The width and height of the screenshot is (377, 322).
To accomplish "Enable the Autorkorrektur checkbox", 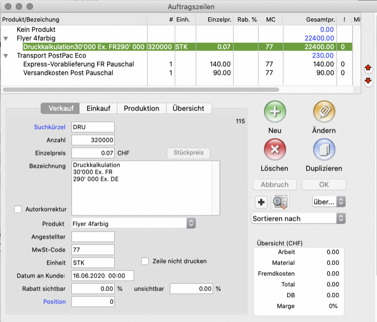I will (18, 209).
